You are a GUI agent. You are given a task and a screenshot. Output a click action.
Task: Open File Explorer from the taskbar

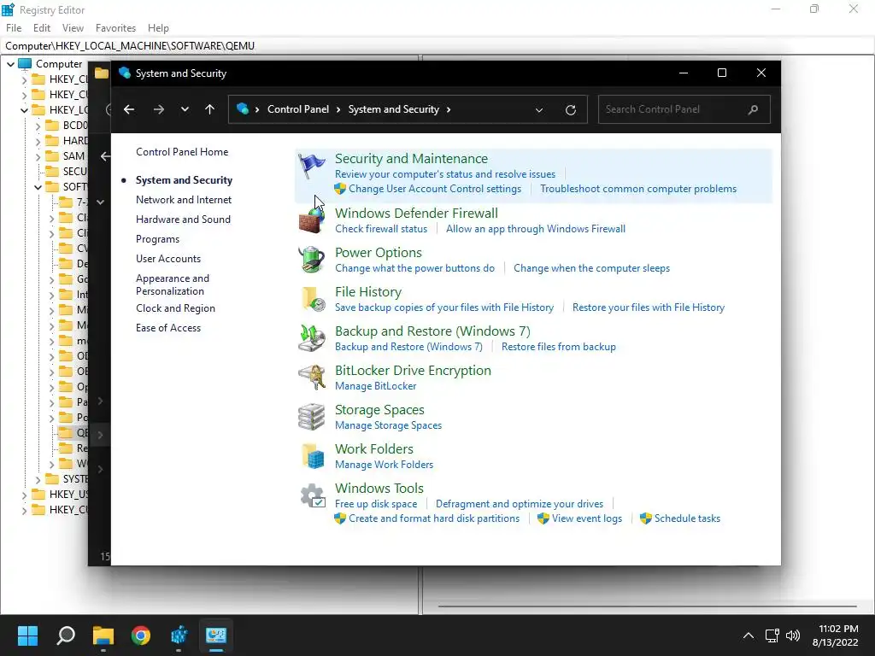[x=103, y=635]
